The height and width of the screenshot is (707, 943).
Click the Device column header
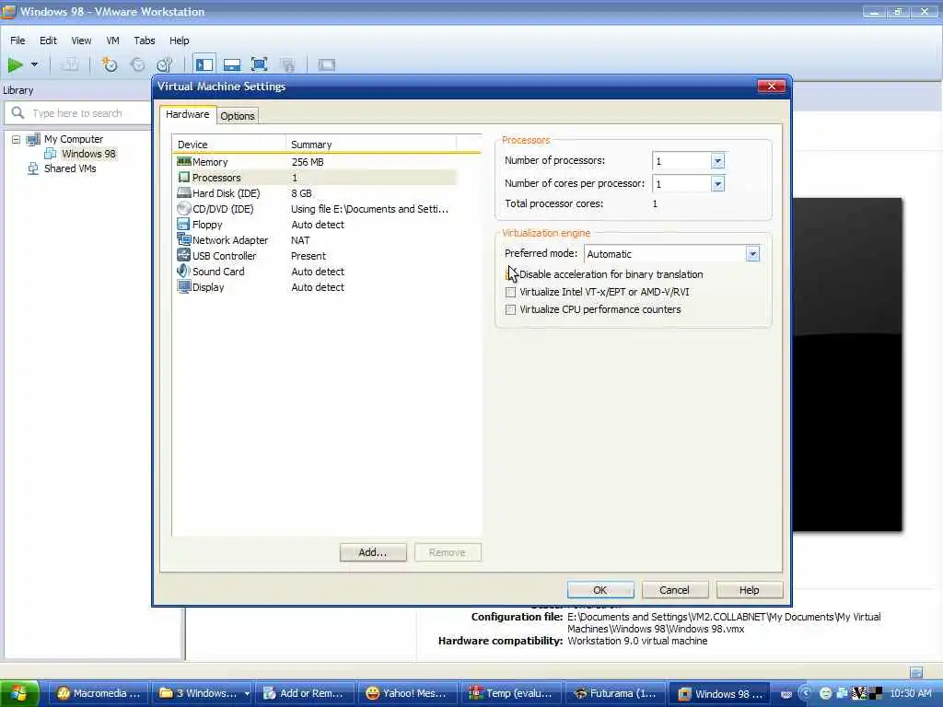tap(229, 145)
